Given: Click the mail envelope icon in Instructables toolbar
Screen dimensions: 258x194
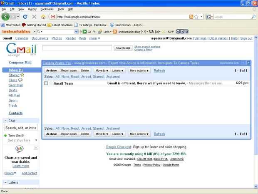Looking at the screenshot, I should [151, 32].
